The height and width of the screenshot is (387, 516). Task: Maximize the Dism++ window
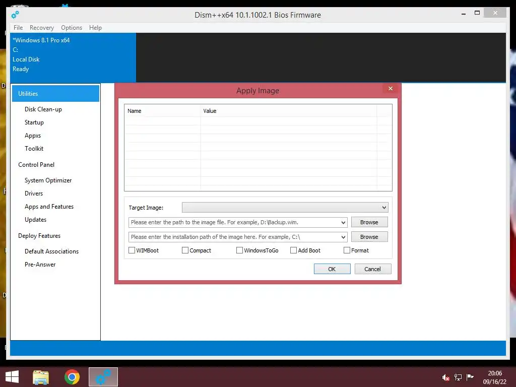(477, 13)
